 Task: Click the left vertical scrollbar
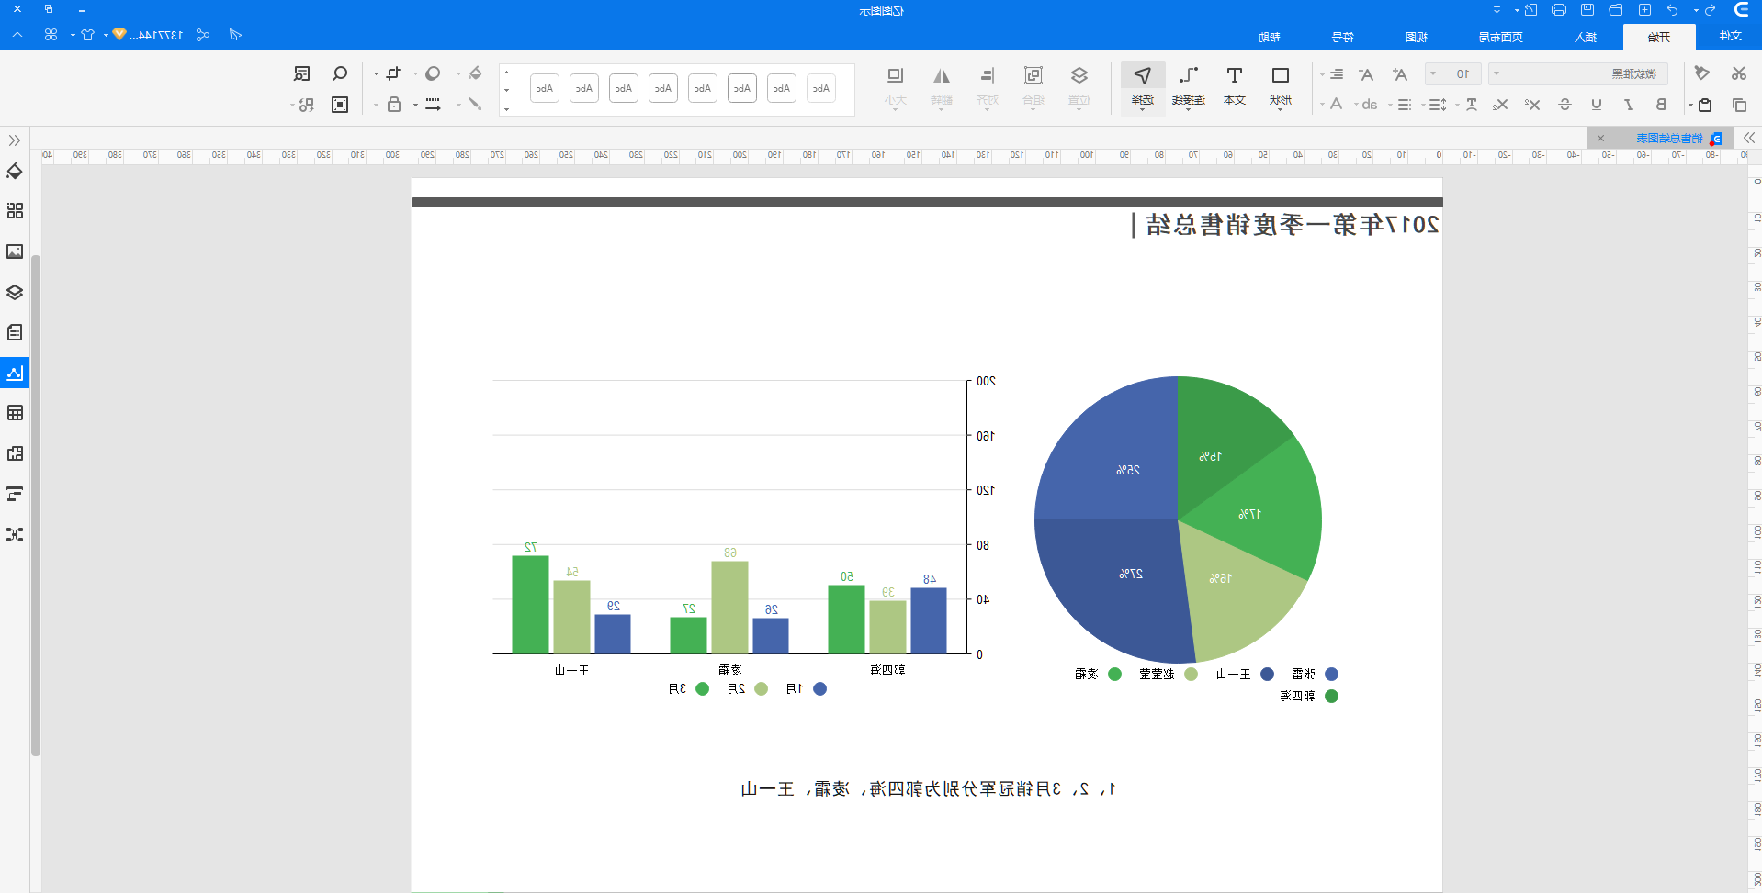[x=36, y=505]
